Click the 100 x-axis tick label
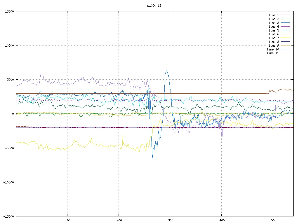Viewport: 299px width, 224px height. coord(67,220)
